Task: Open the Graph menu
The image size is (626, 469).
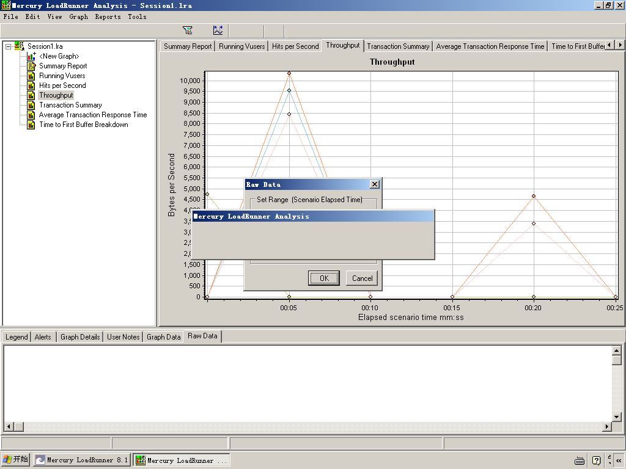Action: tap(79, 16)
